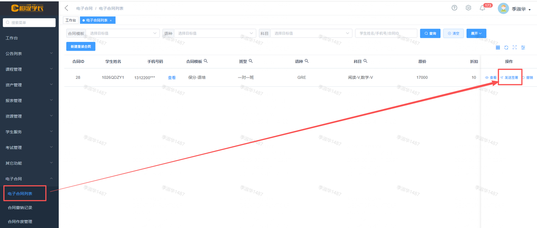Open the column settings icon above the table
Viewport: 537px width, 228px height.
pyautogui.click(x=523, y=48)
